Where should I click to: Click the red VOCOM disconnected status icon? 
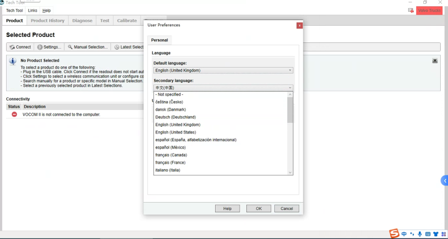(14, 114)
